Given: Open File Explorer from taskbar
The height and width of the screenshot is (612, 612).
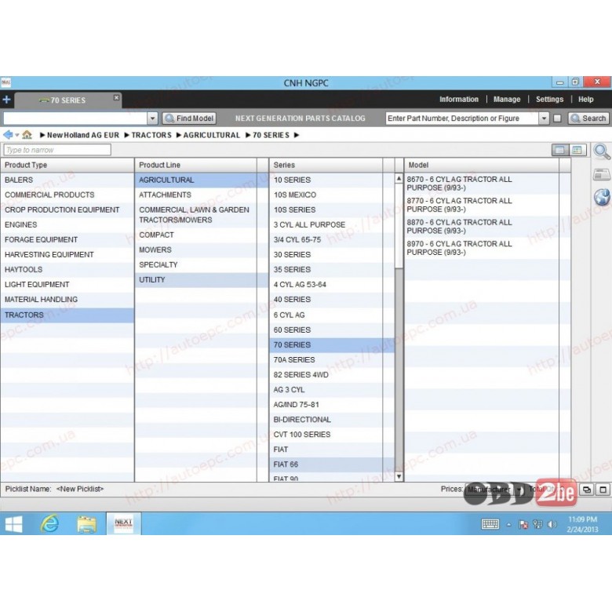Looking at the screenshot, I should pyautogui.click(x=86, y=524).
